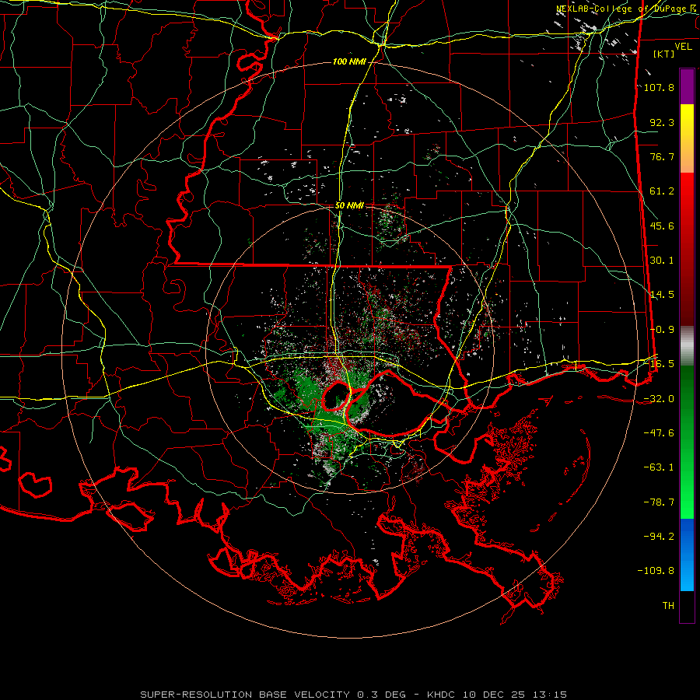Select the -63.1 legend value
Viewport: 700px width, 700px height.
pyautogui.click(x=659, y=467)
